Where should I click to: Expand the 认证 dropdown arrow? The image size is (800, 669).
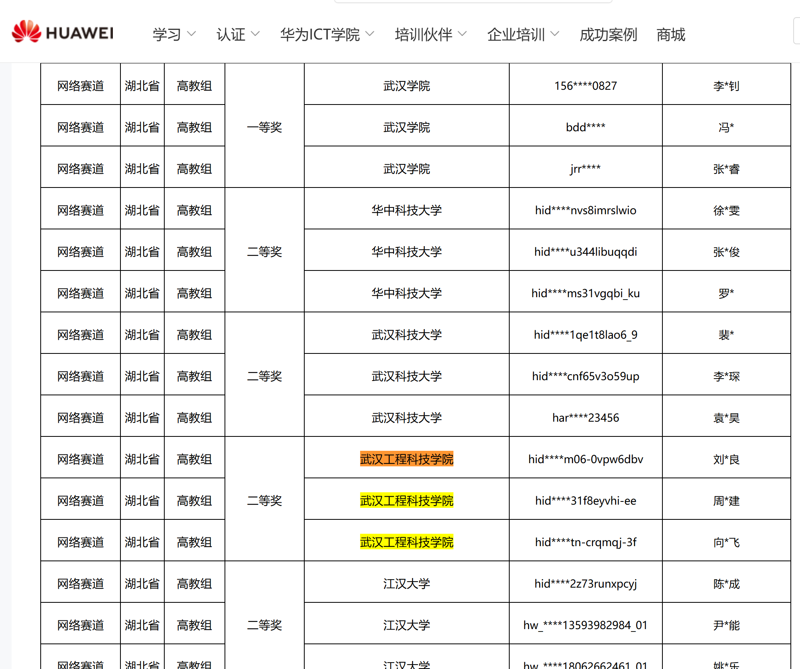click(x=255, y=34)
